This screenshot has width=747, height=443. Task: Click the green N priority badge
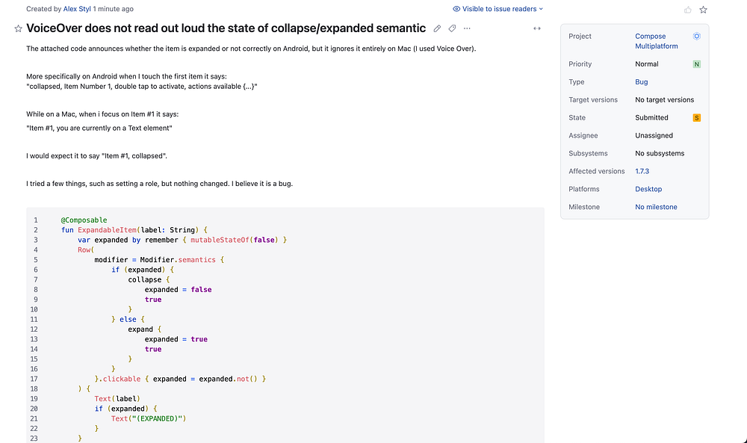pyautogui.click(x=696, y=64)
